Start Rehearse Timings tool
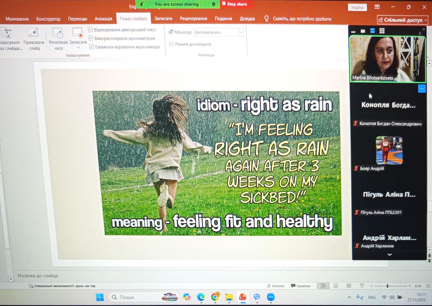 [x=58, y=33]
